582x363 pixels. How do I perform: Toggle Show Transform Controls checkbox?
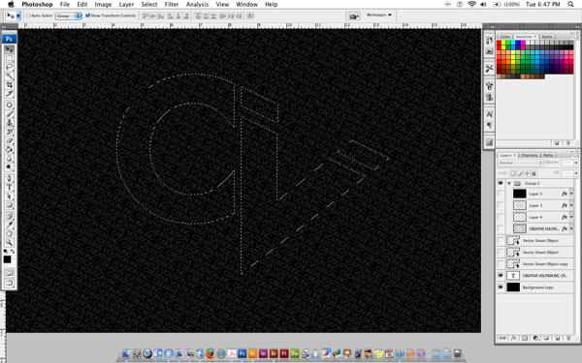click(x=88, y=15)
